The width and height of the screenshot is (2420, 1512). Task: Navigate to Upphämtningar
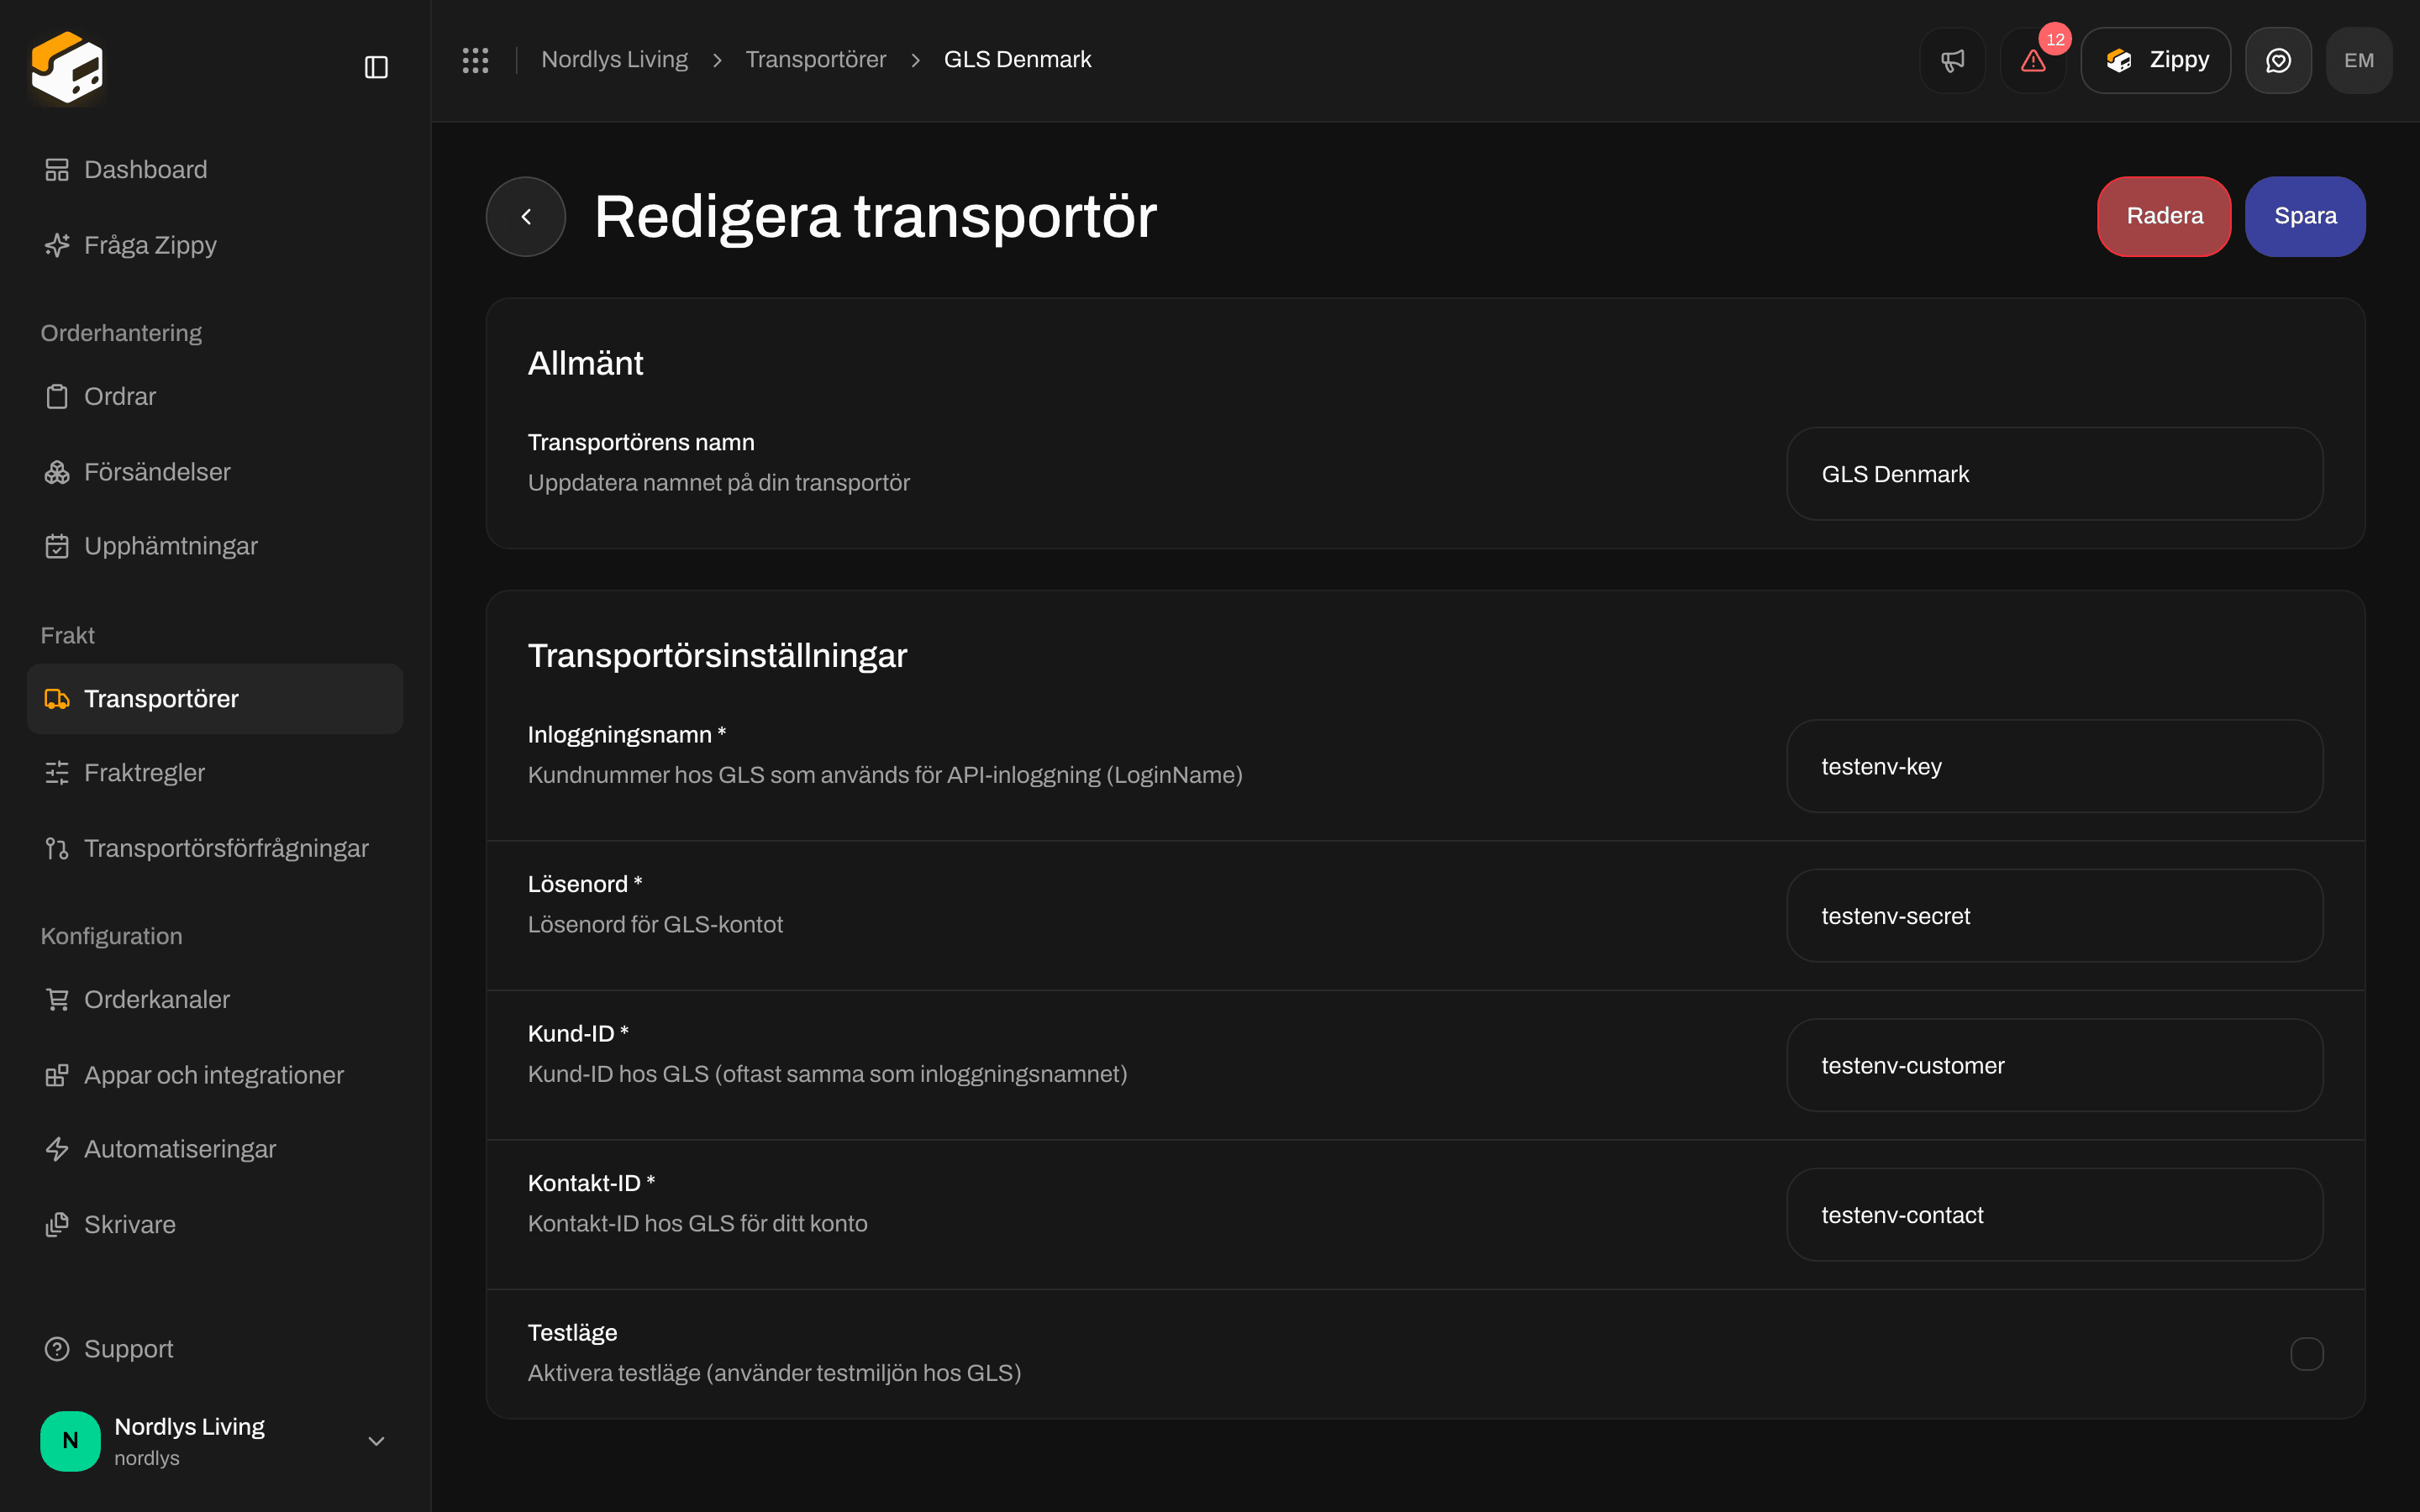point(215,546)
